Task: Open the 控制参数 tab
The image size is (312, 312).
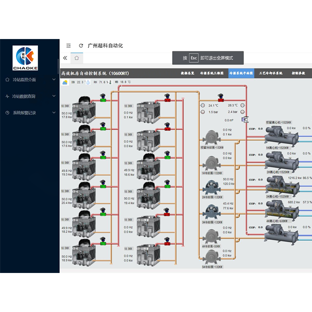Action: click(298, 73)
